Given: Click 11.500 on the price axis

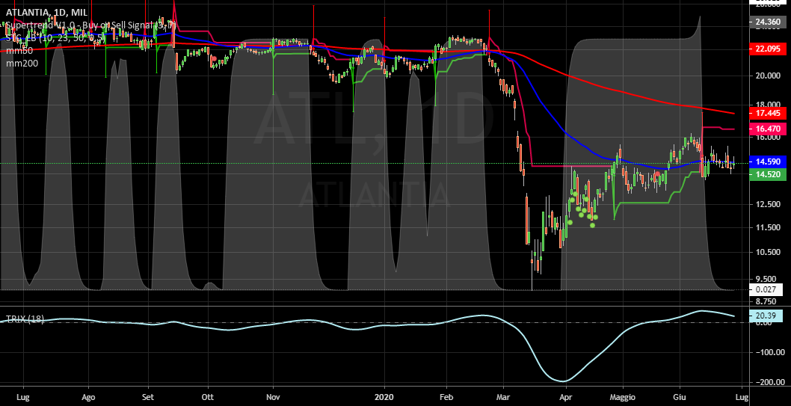Looking at the screenshot, I should (x=767, y=227).
